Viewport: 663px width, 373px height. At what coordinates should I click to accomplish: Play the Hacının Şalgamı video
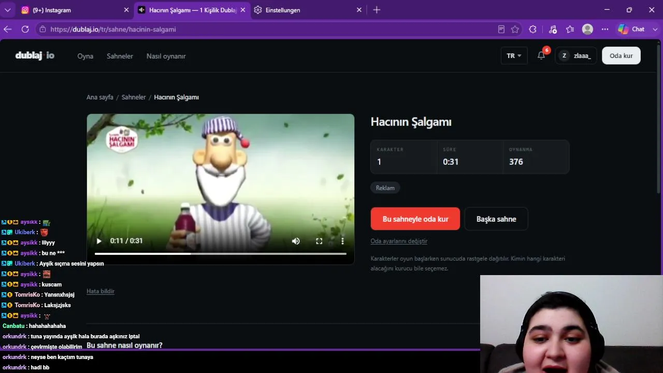click(99, 241)
